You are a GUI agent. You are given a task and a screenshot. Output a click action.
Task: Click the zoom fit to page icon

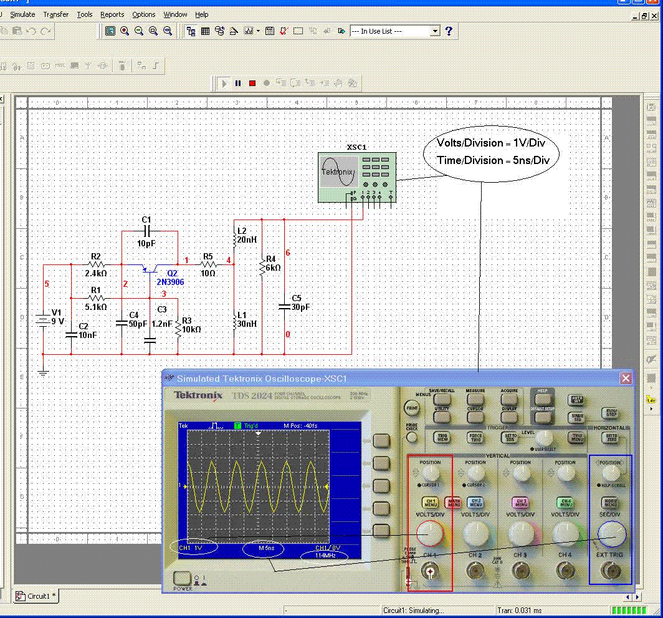point(168,31)
